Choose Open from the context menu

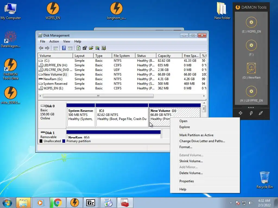click(x=205, y=121)
